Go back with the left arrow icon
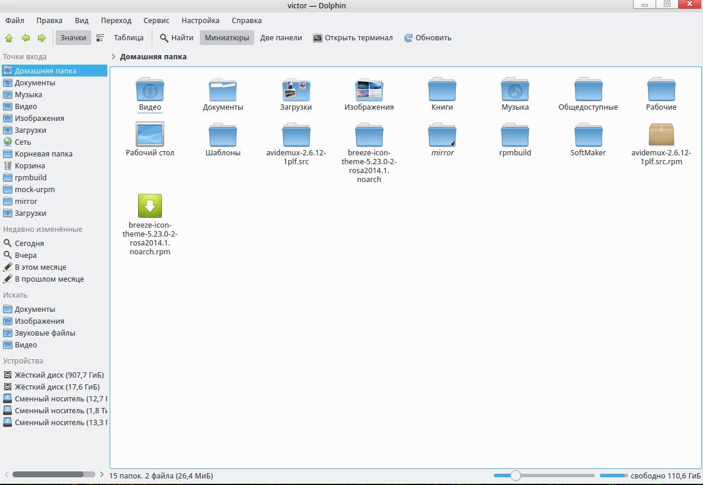 tap(25, 38)
